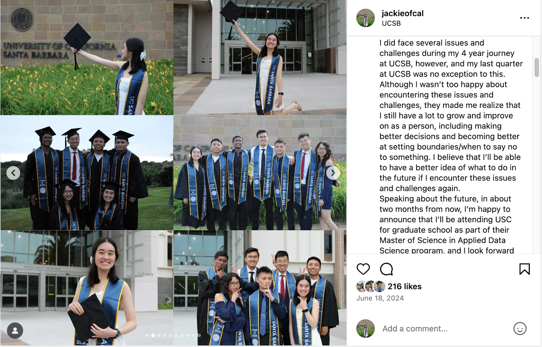Screen dimensions: 542x347
Task: Click the likers' avatar cluster beside likes
Action: pos(371,286)
